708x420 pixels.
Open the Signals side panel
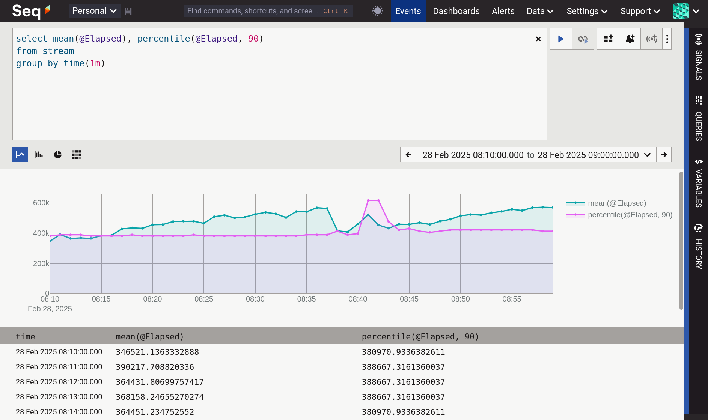698,57
